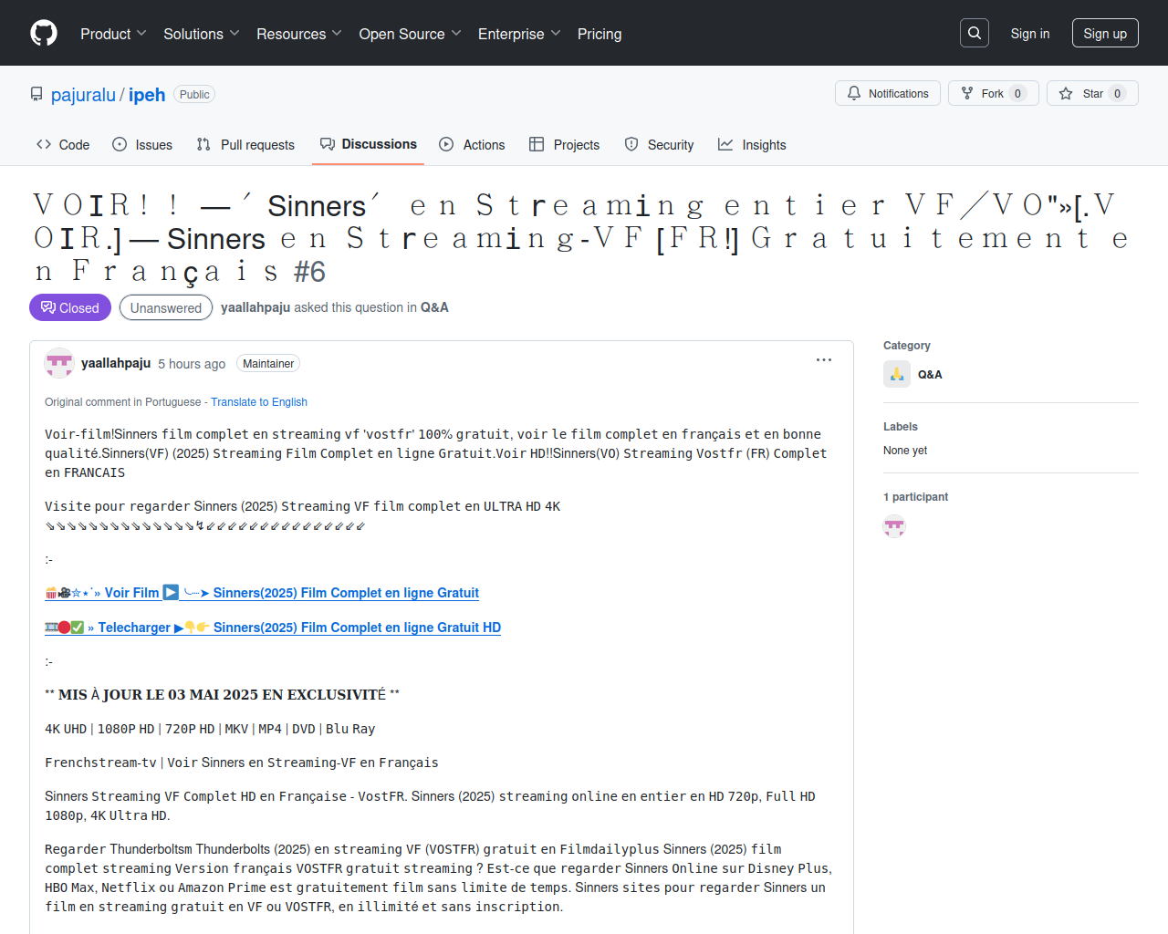The height and width of the screenshot is (934, 1168).
Task: Expand the Enterprise menu
Action: click(519, 34)
